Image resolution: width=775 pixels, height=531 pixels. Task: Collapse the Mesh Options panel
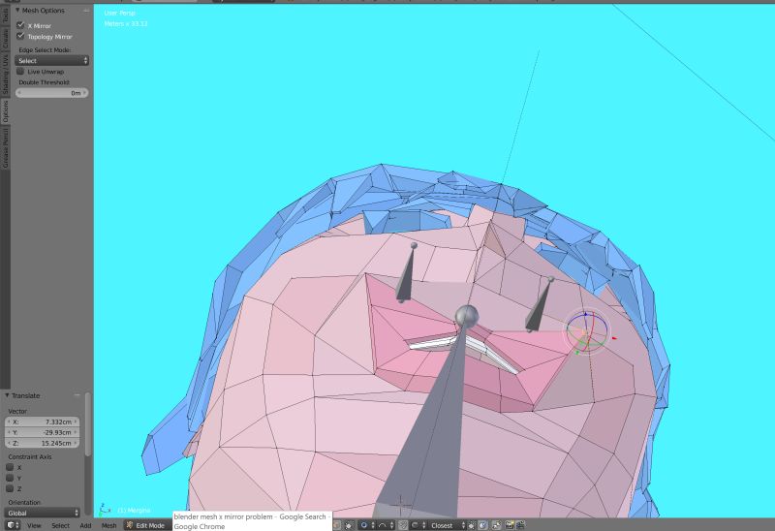(17, 10)
